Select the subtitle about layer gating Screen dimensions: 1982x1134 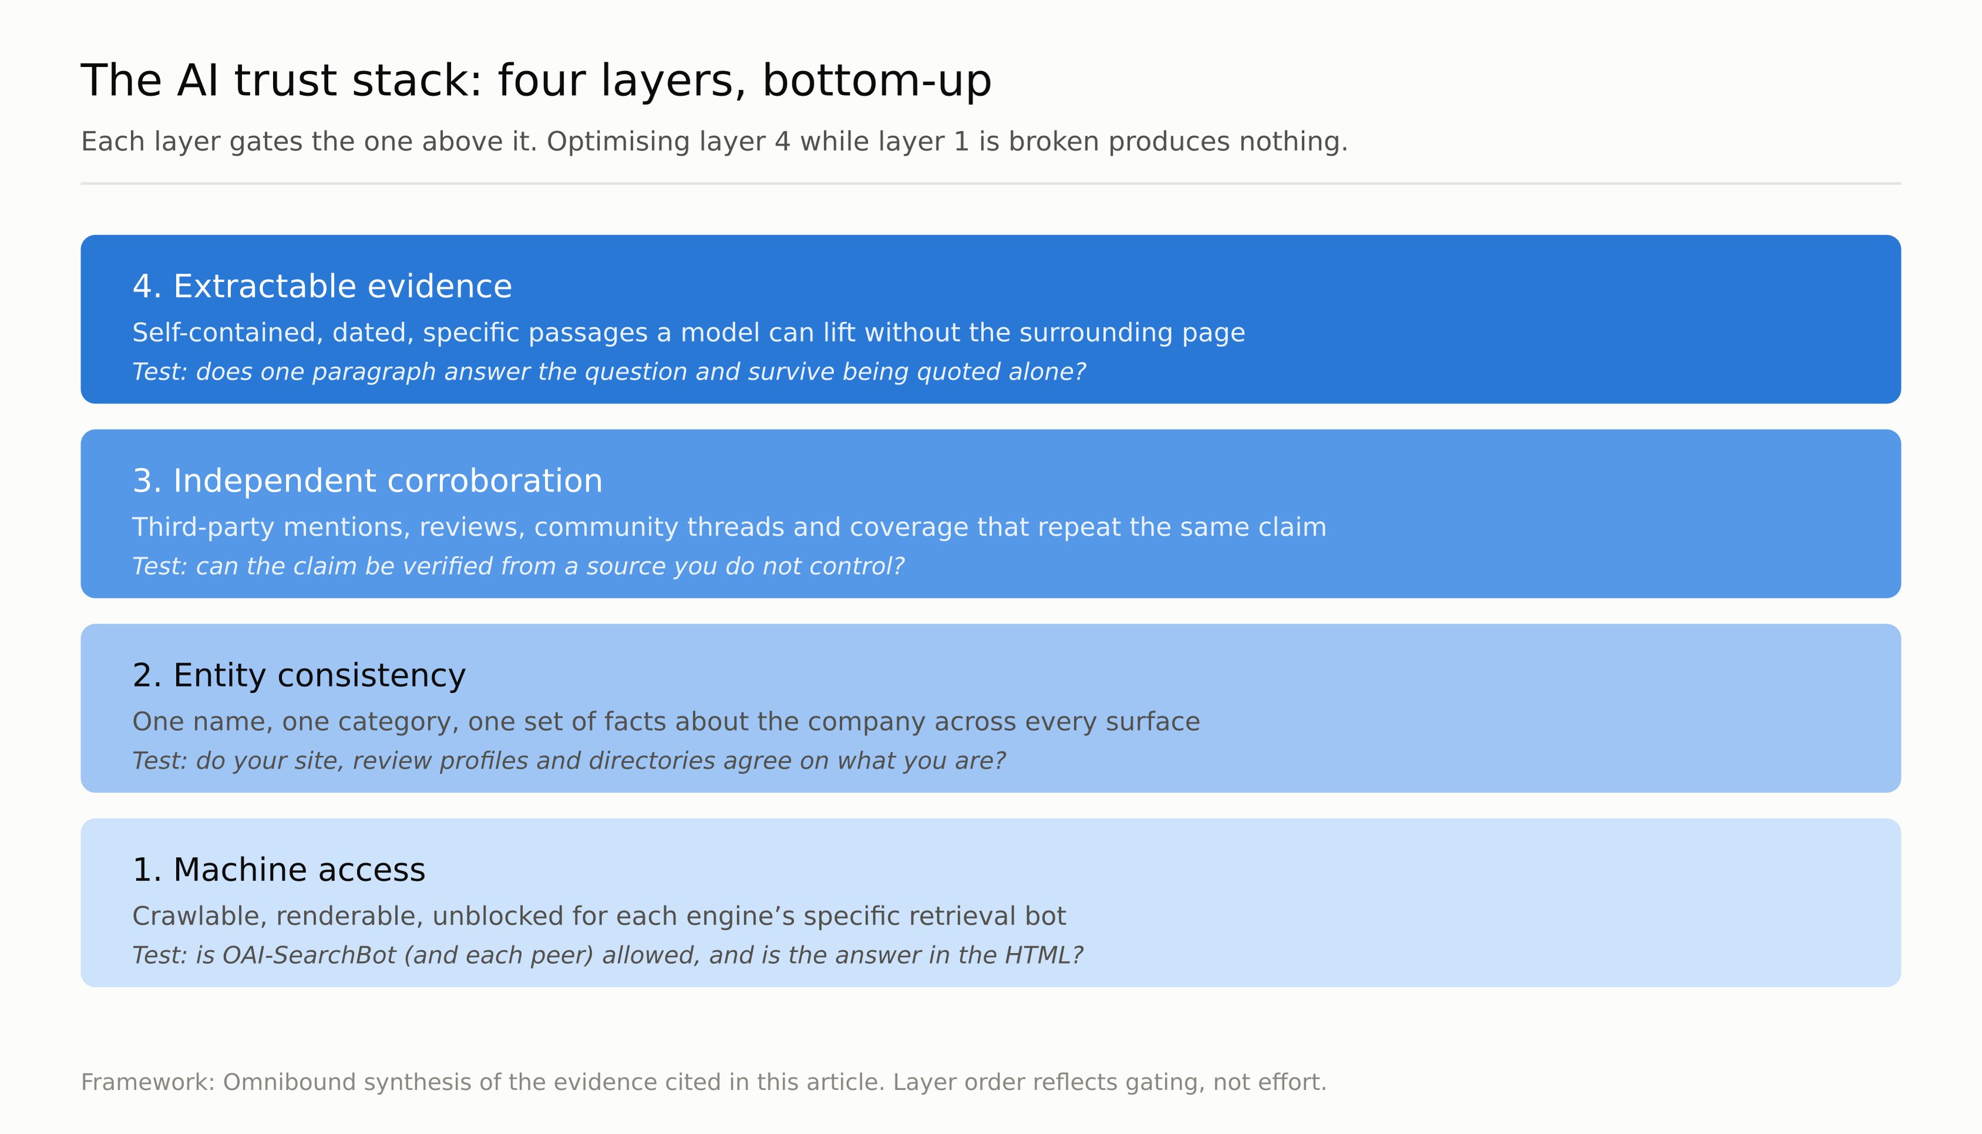[714, 142]
